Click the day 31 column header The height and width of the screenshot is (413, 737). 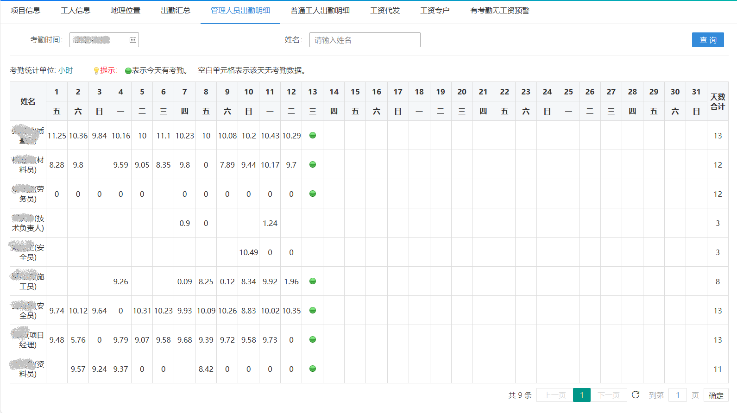point(696,92)
